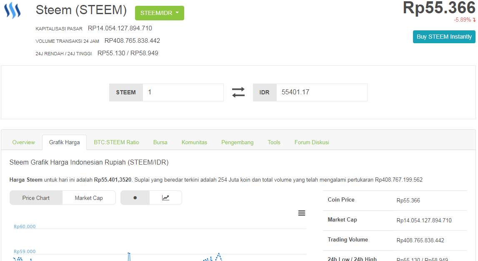This screenshot has height=261, width=478.
Task: Open the Forum Diskusi tab
Action: pyautogui.click(x=312, y=142)
